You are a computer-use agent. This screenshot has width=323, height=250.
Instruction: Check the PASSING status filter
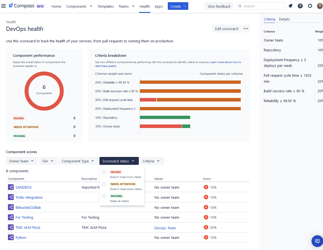104,196
